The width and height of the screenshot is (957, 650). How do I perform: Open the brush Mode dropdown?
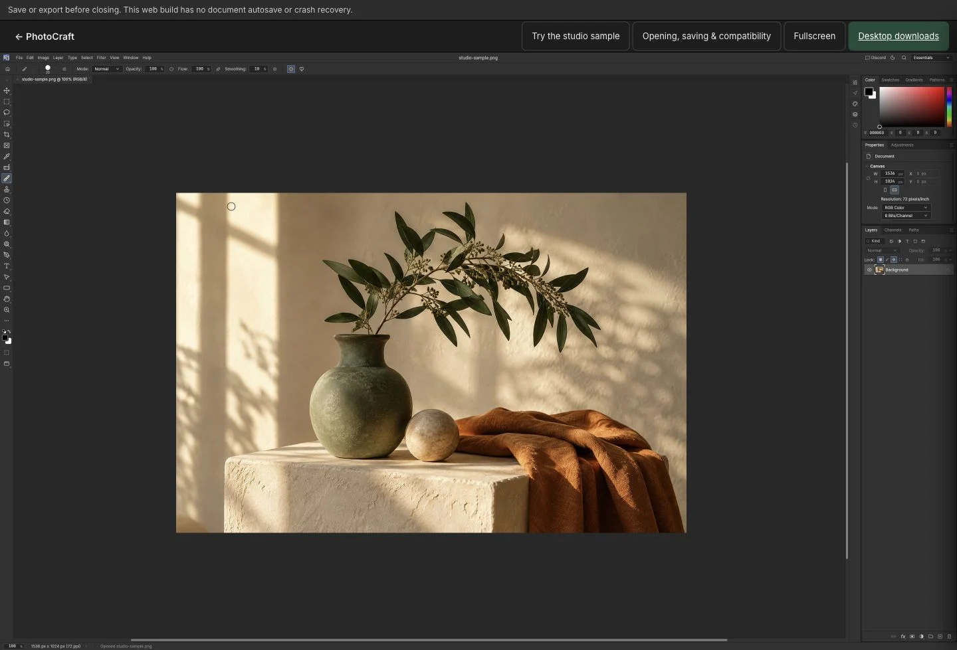106,69
